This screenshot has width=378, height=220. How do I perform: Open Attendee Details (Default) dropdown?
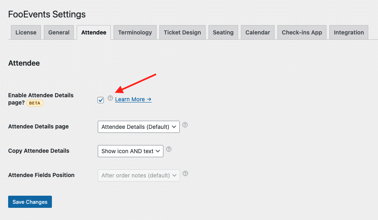tap(139, 127)
